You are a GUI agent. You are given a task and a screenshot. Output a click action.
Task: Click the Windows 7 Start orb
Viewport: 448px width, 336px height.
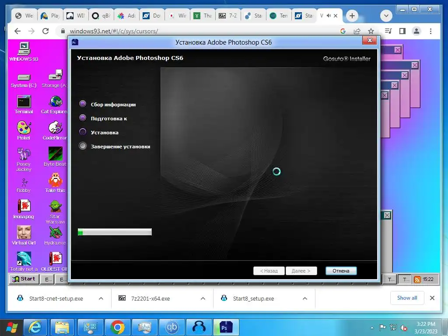click(x=11, y=327)
